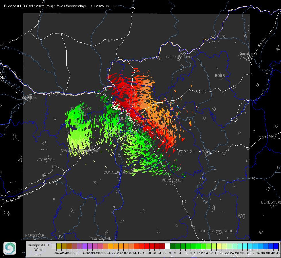Select the dark blue swatch before 42
The height and width of the screenshot is (258, 281).
[276, 246]
